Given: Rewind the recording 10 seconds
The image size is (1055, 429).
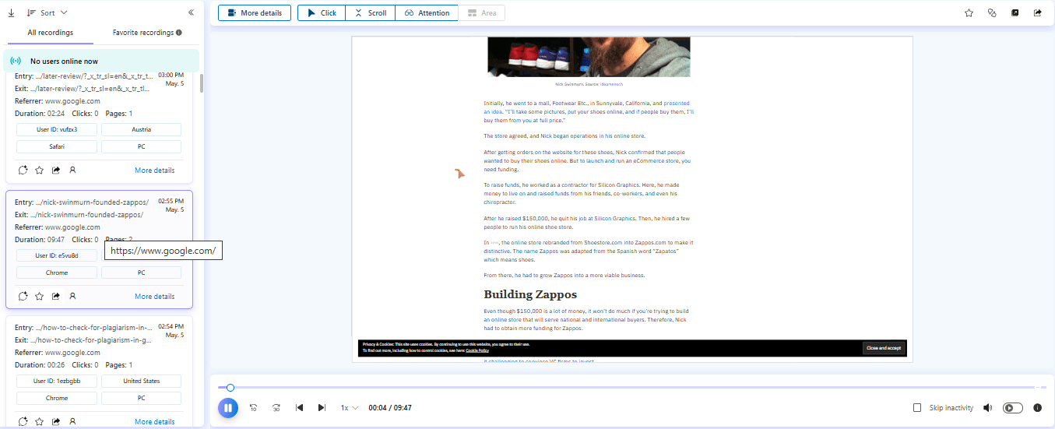Looking at the screenshot, I should (254, 408).
